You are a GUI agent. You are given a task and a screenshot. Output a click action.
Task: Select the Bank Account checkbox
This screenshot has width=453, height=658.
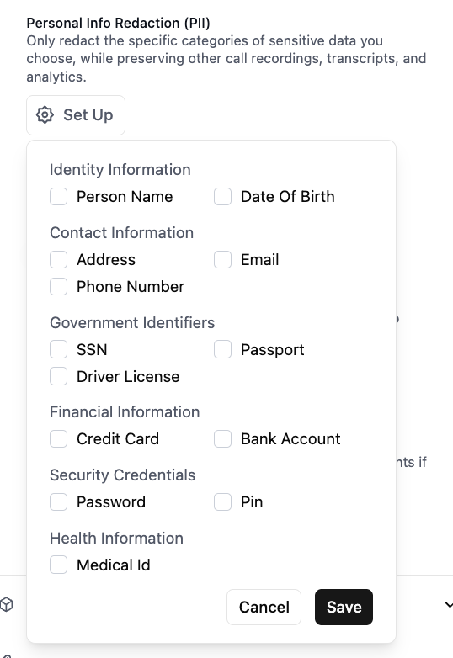(x=222, y=439)
